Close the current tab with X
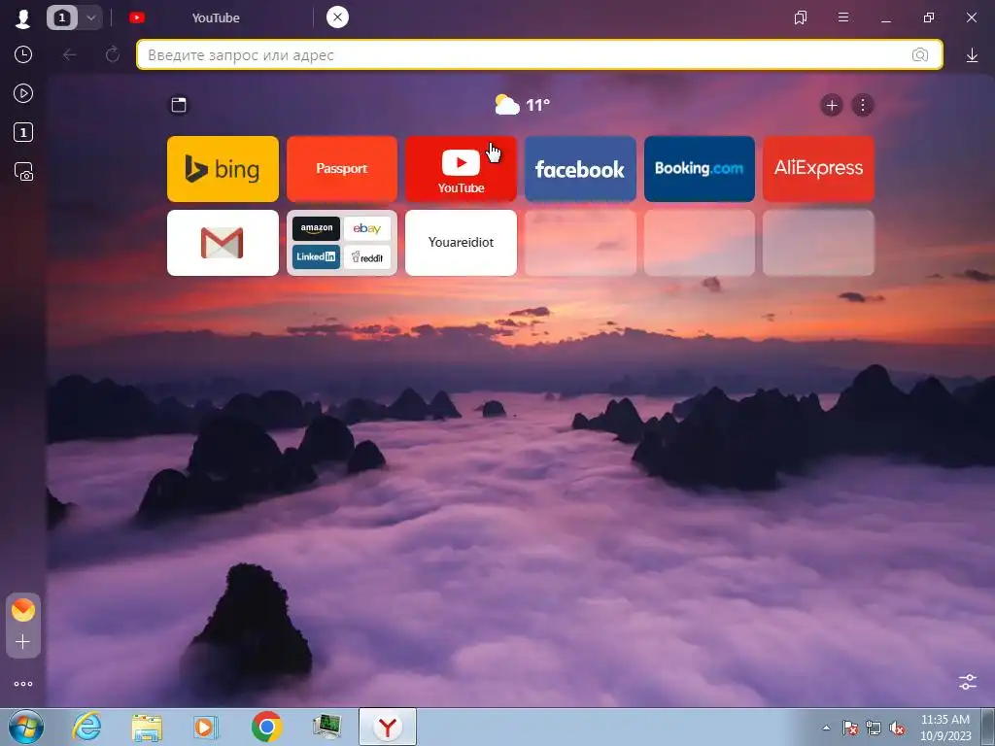The width and height of the screenshot is (995, 746). point(337,17)
